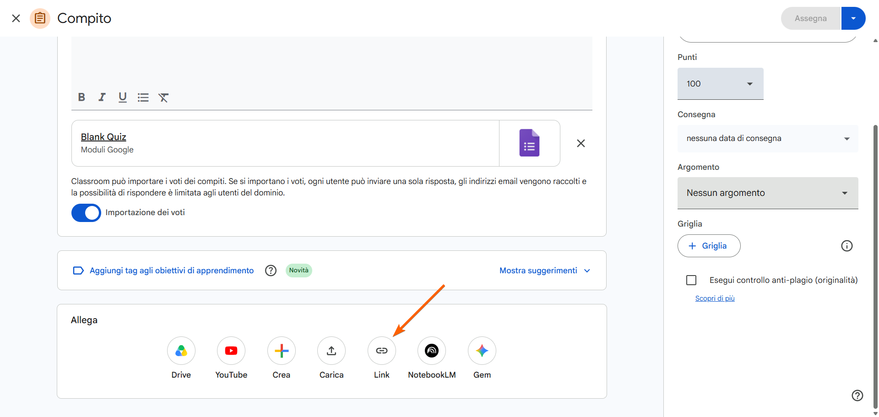Insert a bulleted list

click(x=143, y=97)
